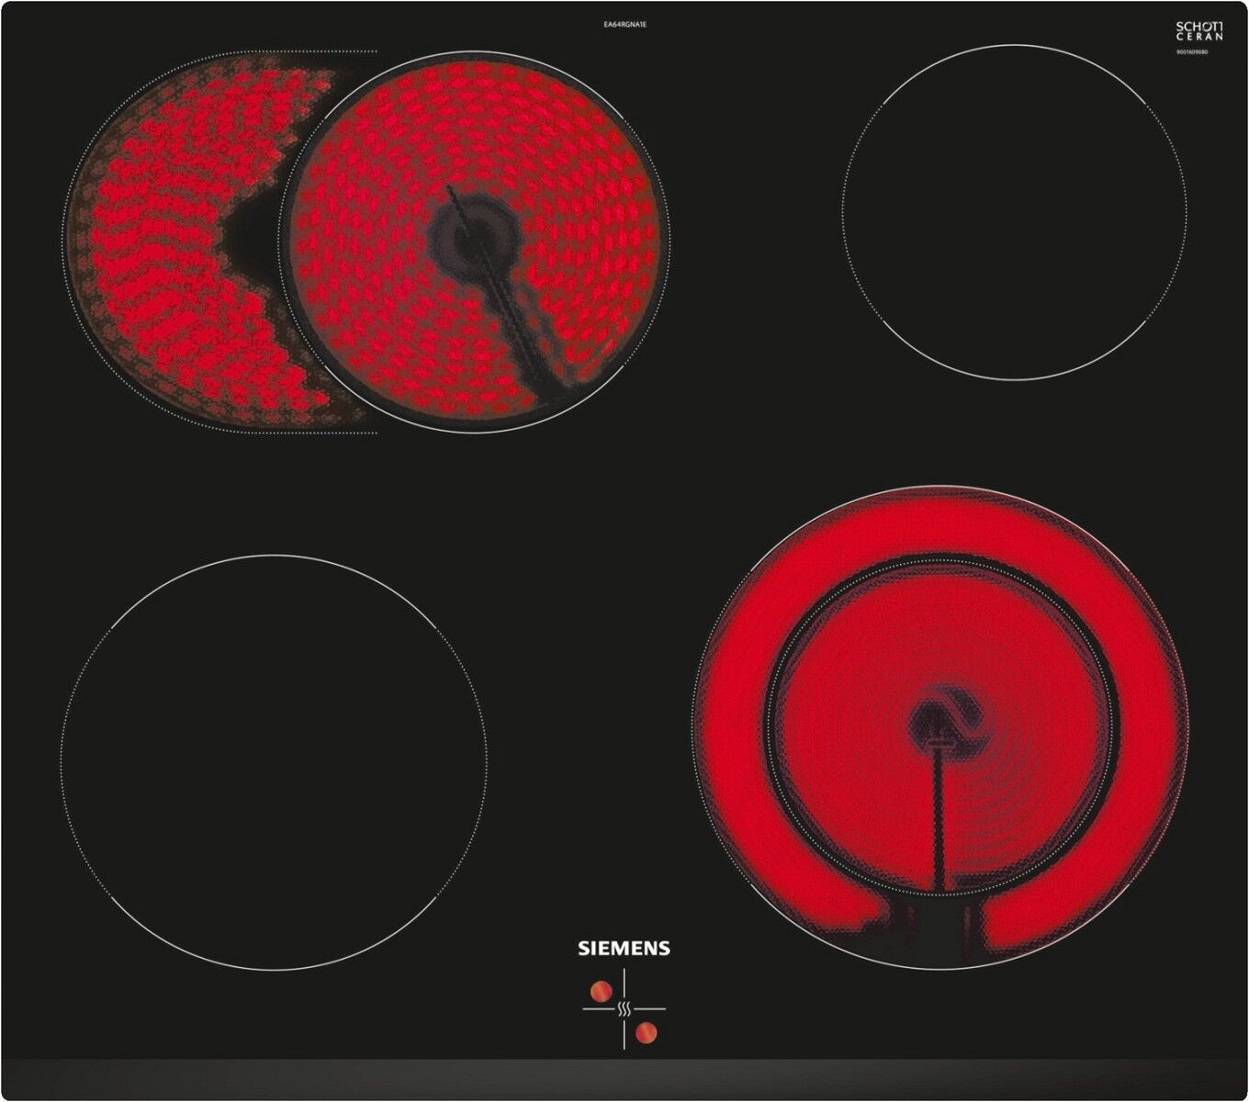Select the unlit top-right cooking zone
The height and width of the screenshot is (1102, 1249).
pyautogui.click(x=1013, y=211)
